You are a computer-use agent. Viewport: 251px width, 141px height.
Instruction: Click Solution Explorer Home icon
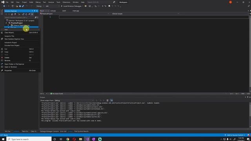pyautogui.click(x=12, y=14)
